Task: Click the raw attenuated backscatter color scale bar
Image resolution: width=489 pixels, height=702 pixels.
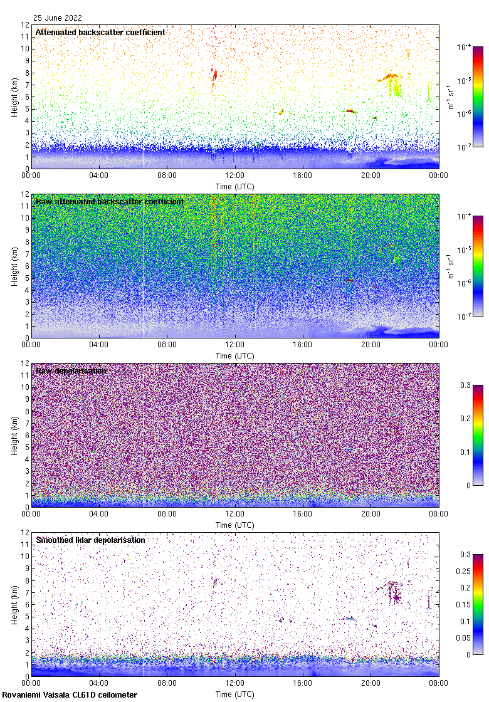Action: click(478, 266)
